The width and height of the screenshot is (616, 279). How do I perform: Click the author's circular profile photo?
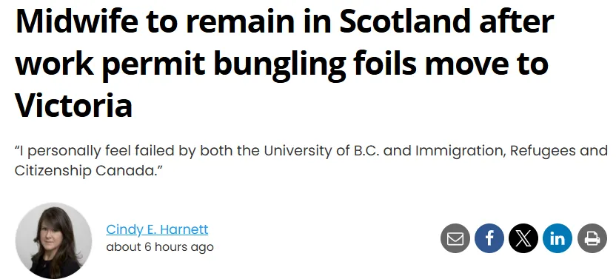point(53,241)
